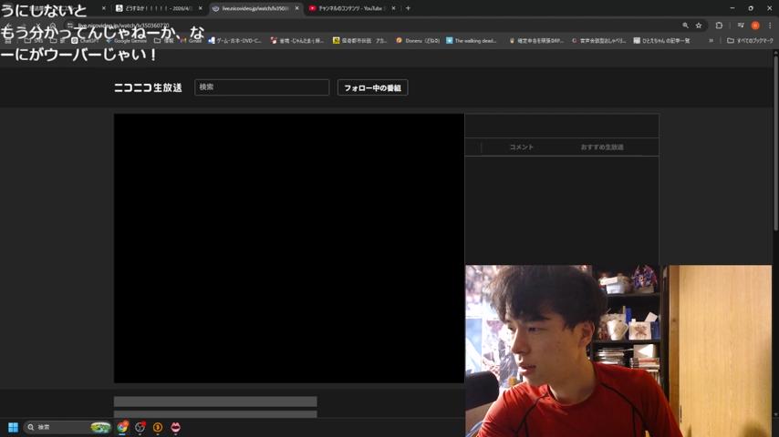Open the じゃんたま bookmark
The image size is (779, 437).
tap(297, 41)
